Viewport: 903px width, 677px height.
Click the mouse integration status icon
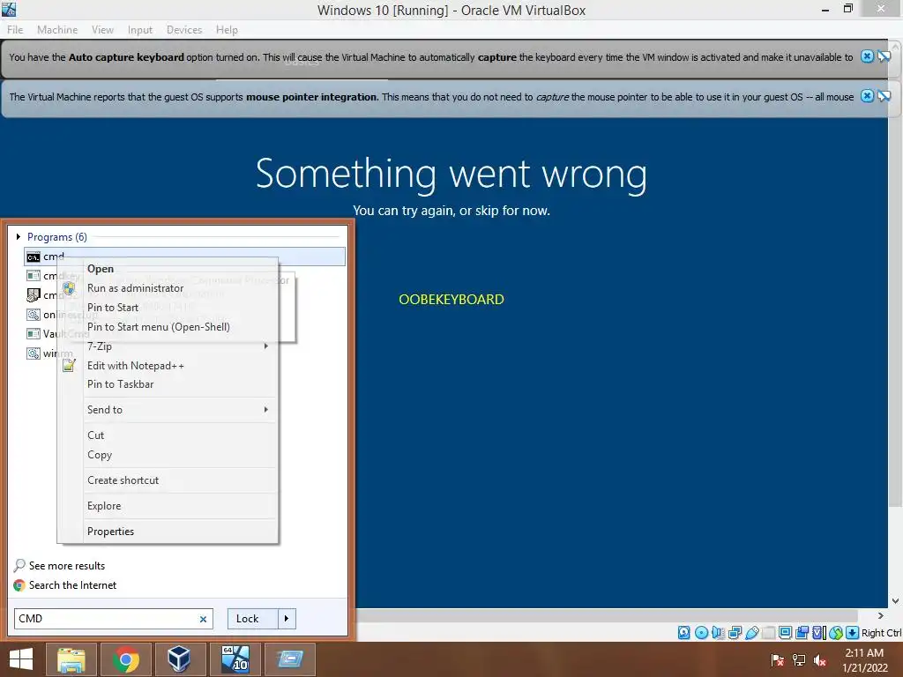tap(836, 633)
